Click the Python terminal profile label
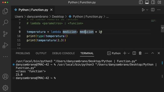Image resolution: width=164 pixels, height=92 pixels. 114,53
